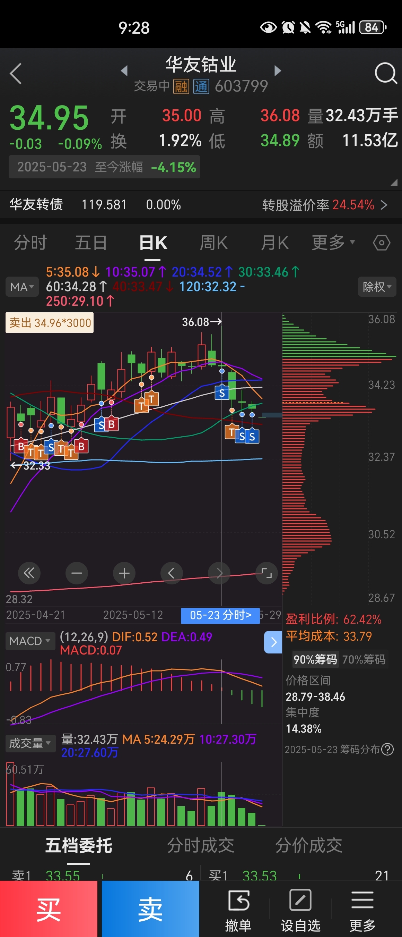Tap the 卖出 34.96*3000 order label
Image resolution: width=402 pixels, height=937 pixels.
click(50, 323)
